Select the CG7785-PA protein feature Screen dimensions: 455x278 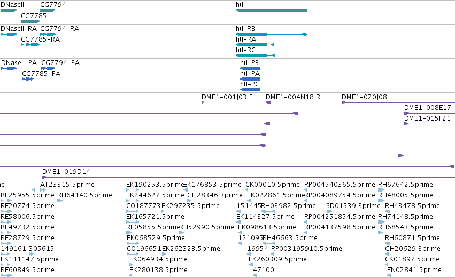point(28,79)
